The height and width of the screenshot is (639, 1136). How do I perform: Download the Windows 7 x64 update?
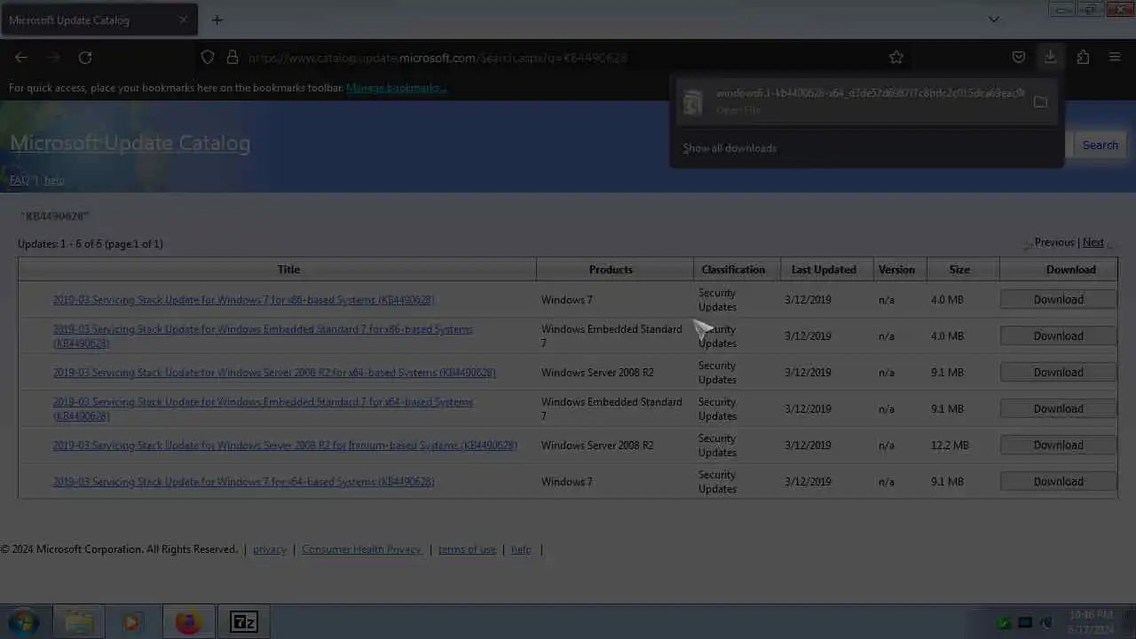1058,482
